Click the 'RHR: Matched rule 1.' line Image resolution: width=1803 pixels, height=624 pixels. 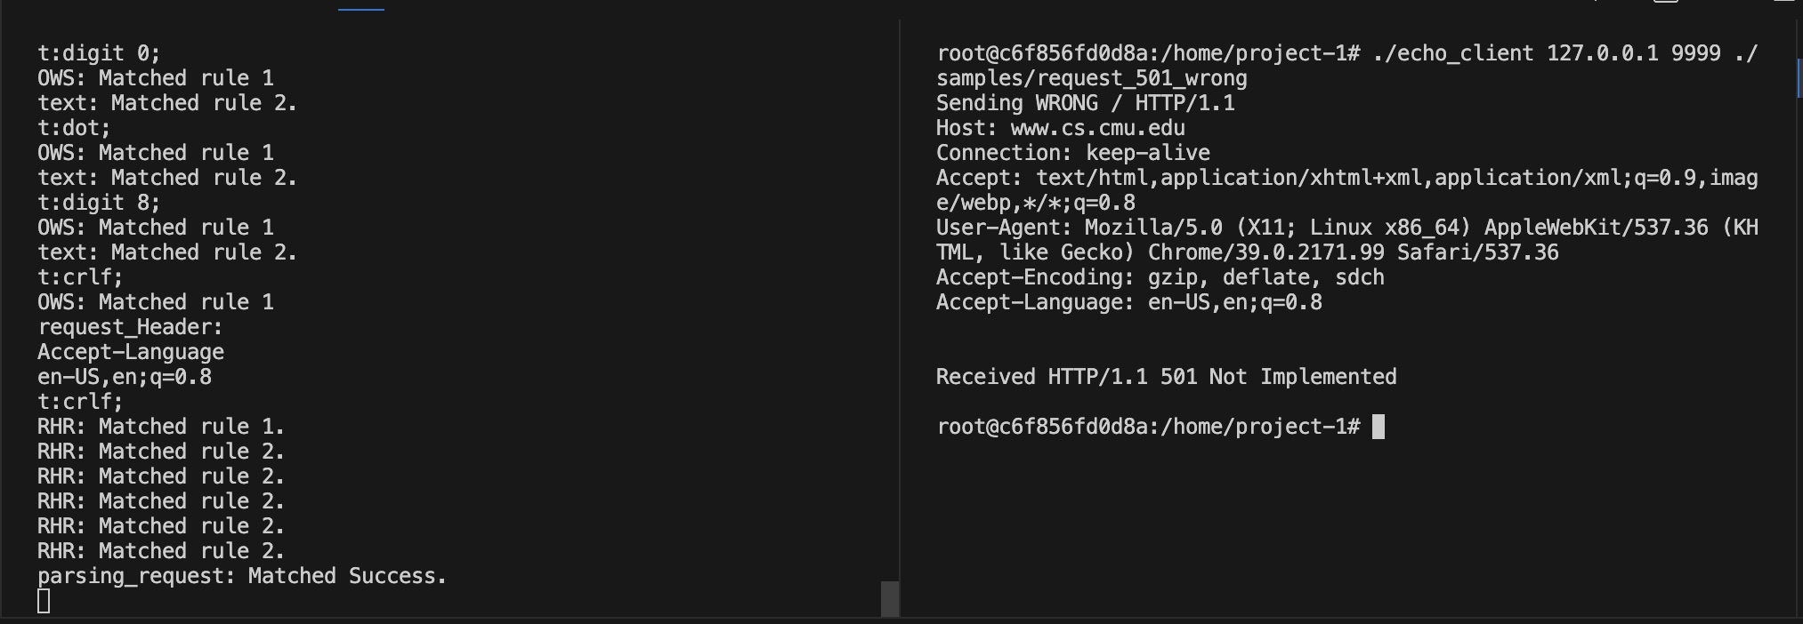coord(161,427)
